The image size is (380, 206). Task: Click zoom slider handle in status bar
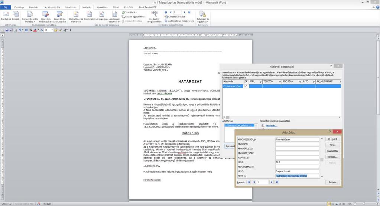364,204
